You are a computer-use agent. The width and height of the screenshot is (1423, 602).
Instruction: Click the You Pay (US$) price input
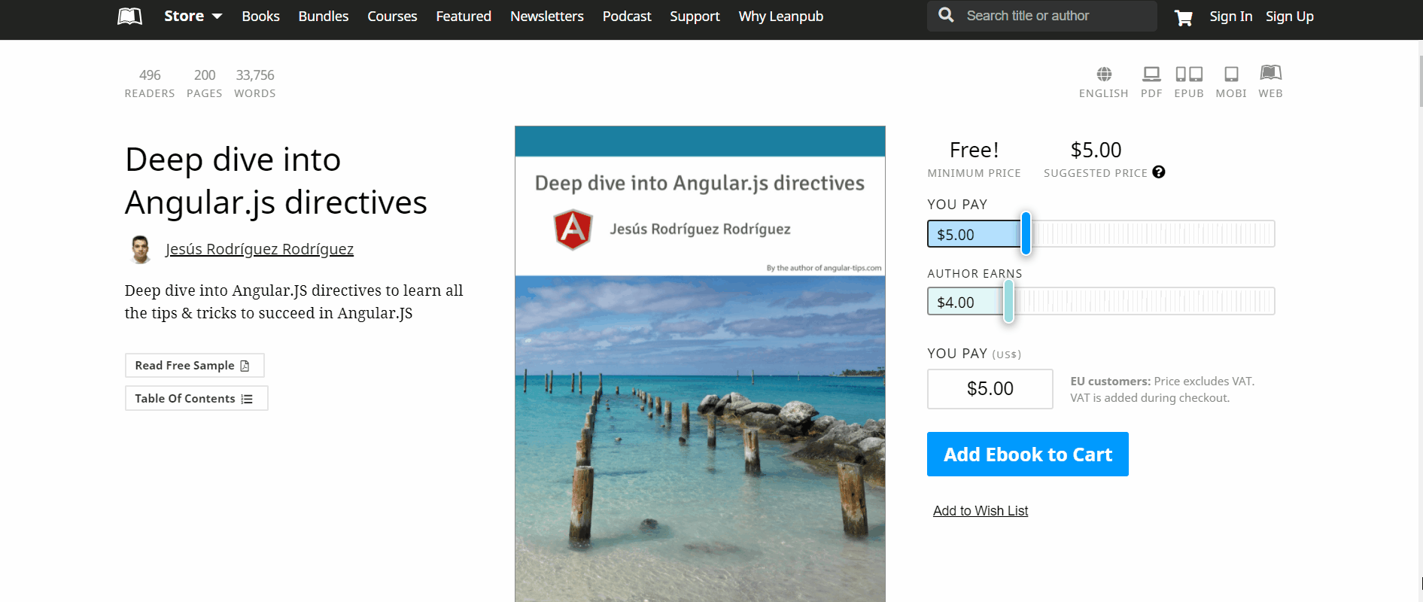coord(990,389)
